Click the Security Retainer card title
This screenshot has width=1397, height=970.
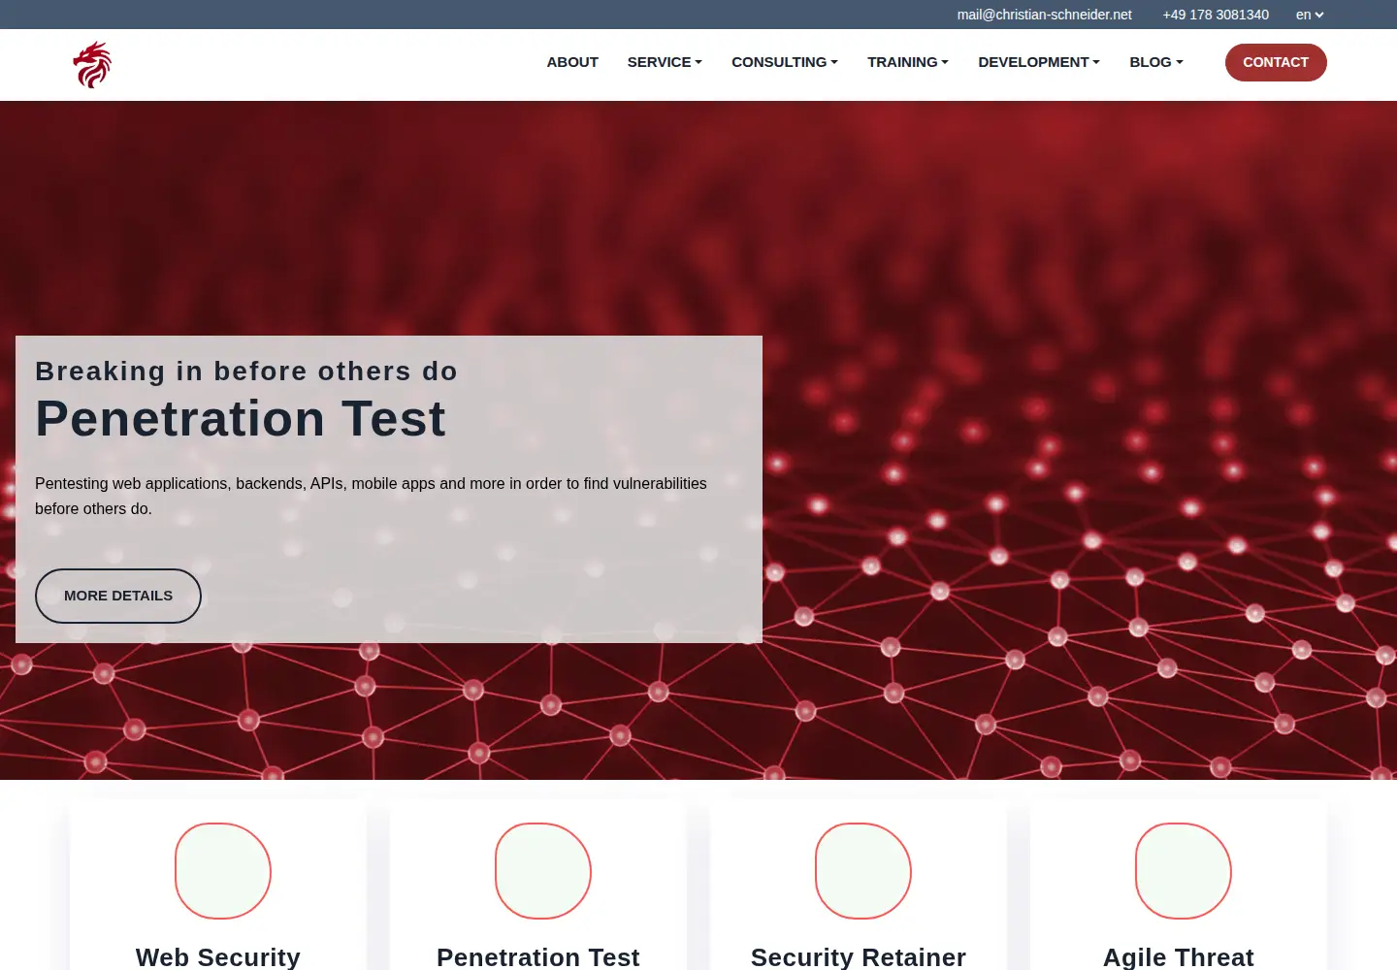(x=859, y=957)
